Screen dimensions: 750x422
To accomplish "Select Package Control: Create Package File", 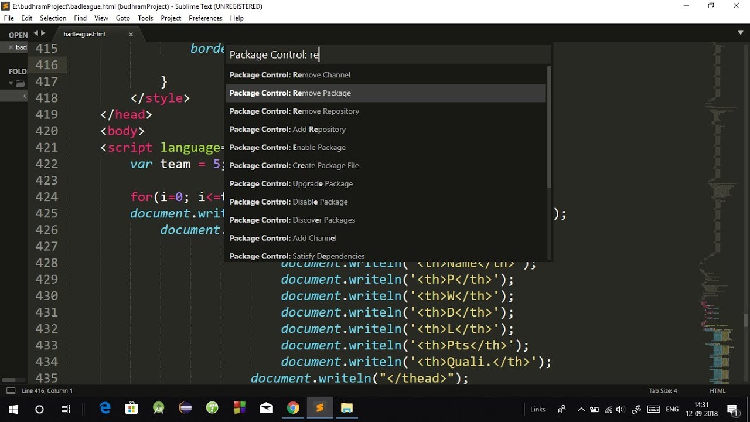I will (386, 166).
